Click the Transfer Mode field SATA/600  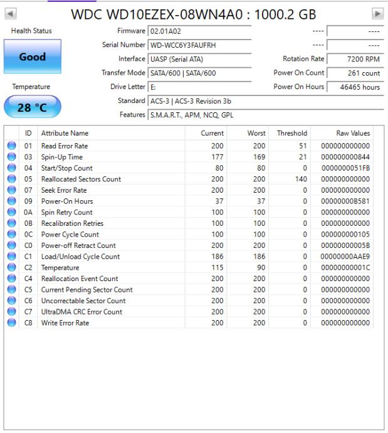tap(200, 73)
